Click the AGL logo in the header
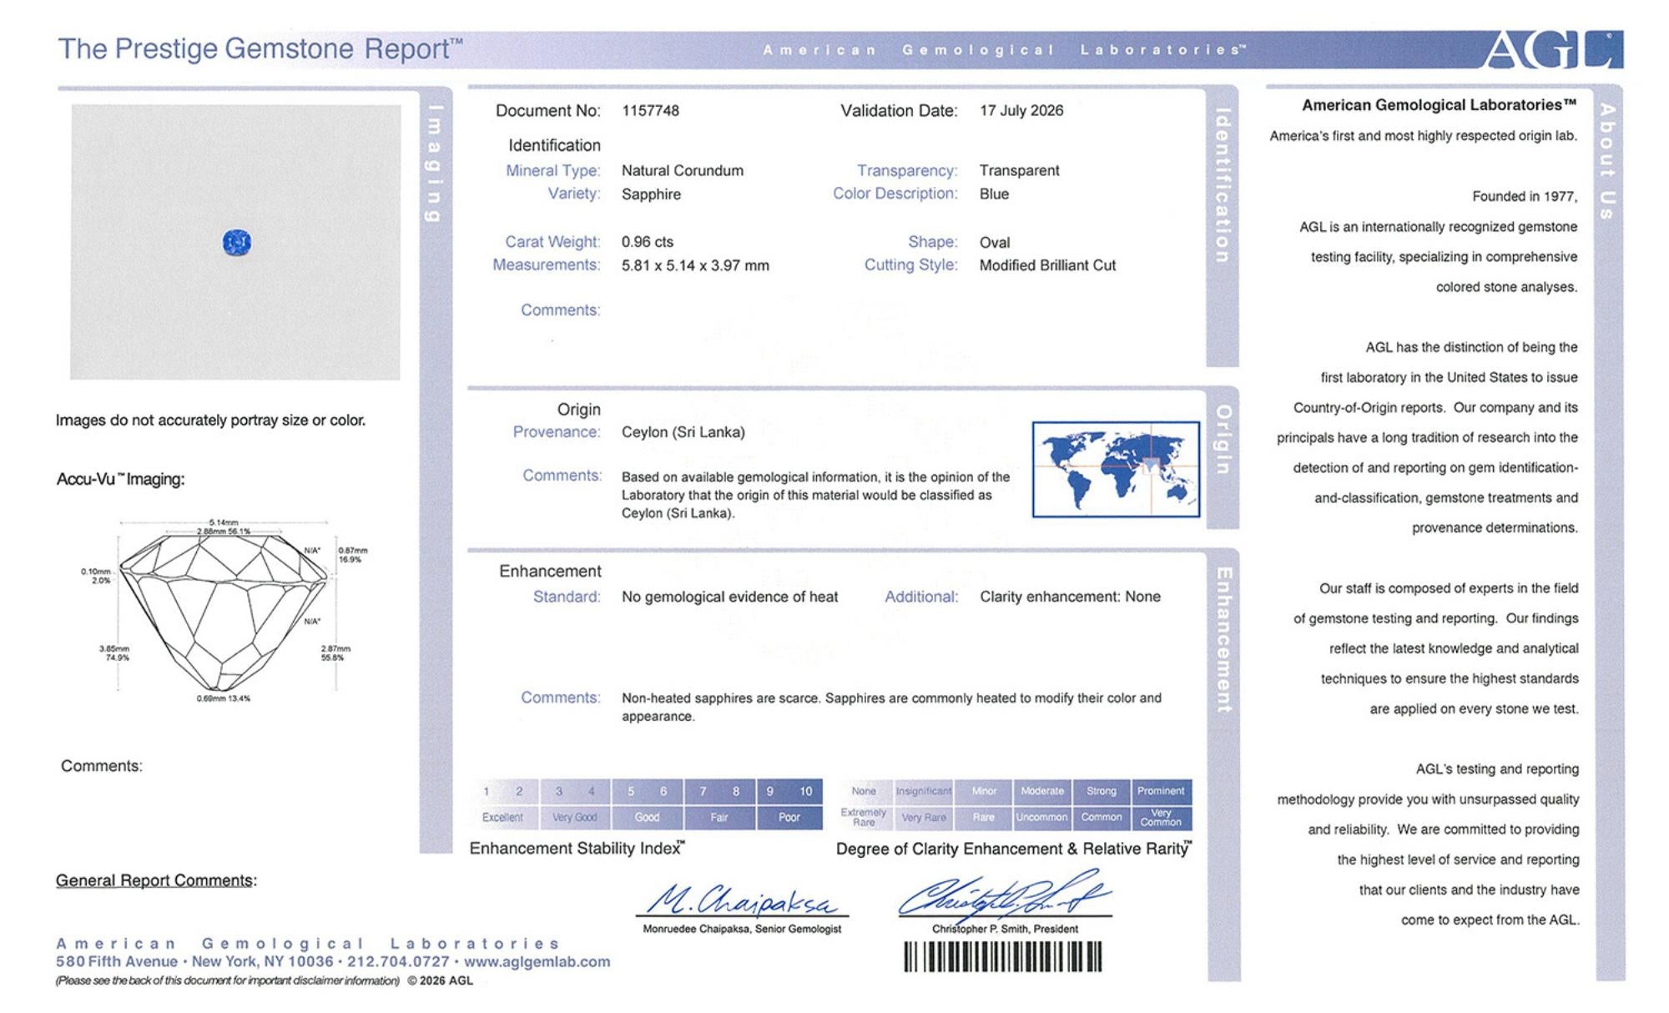This screenshot has height=1013, width=1669. [1553, 49]
